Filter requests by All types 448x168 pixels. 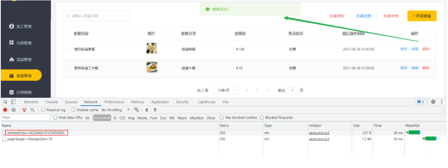click(x=87, y=118)
